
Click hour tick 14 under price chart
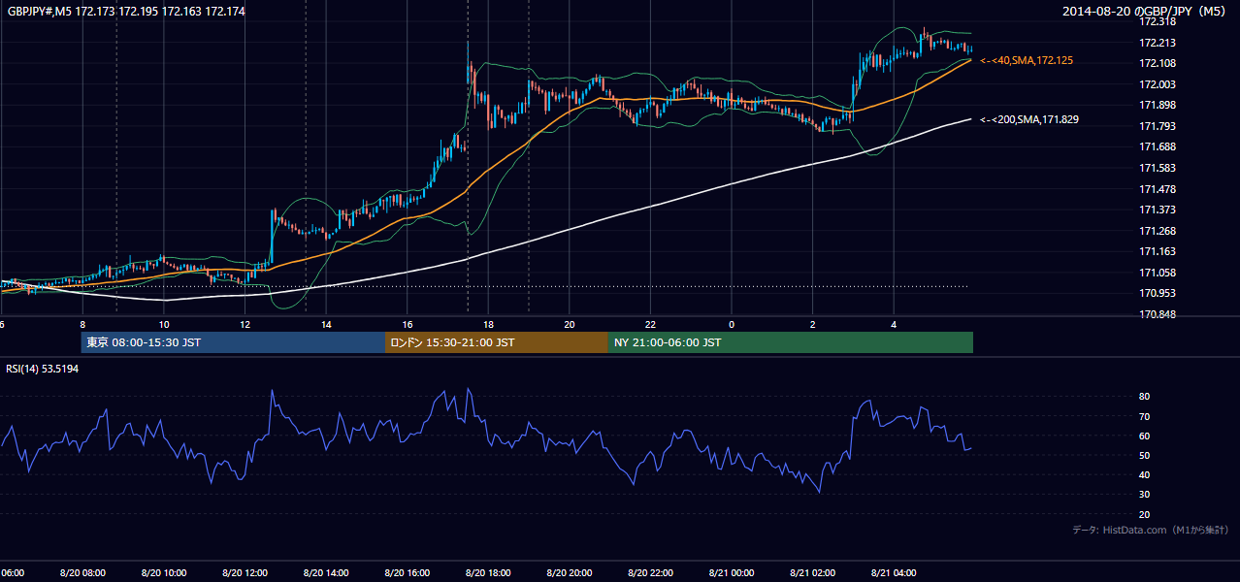click(x=326, y=324)
